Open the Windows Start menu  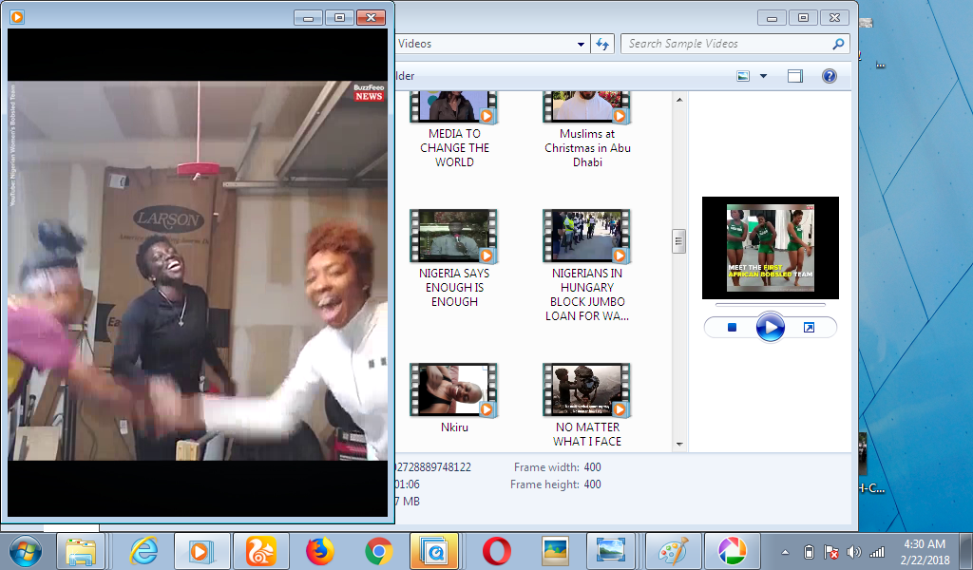(x=25, y=551)
